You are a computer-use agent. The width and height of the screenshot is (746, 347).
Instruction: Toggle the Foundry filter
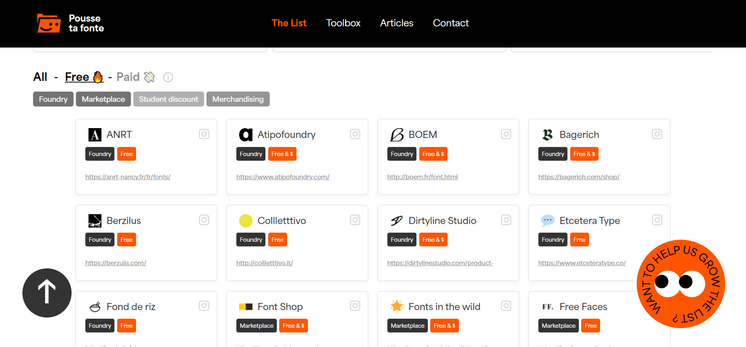[53, 99]
